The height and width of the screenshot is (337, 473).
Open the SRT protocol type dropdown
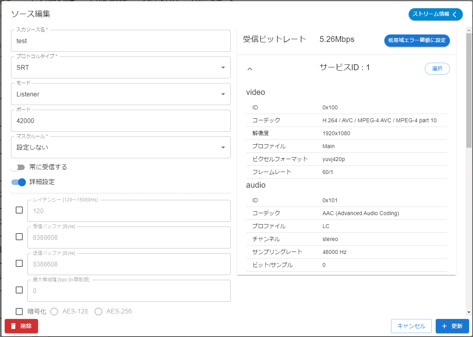tap(118, 67)
